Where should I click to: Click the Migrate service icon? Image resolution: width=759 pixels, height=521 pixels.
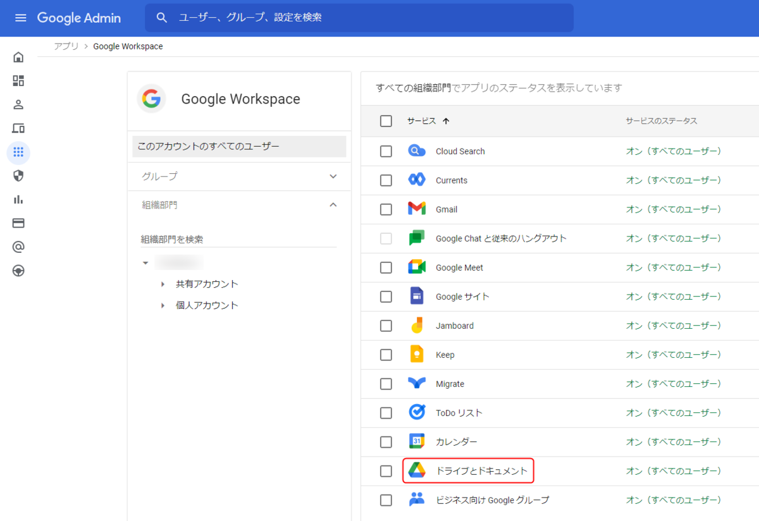tap(417, 384)
